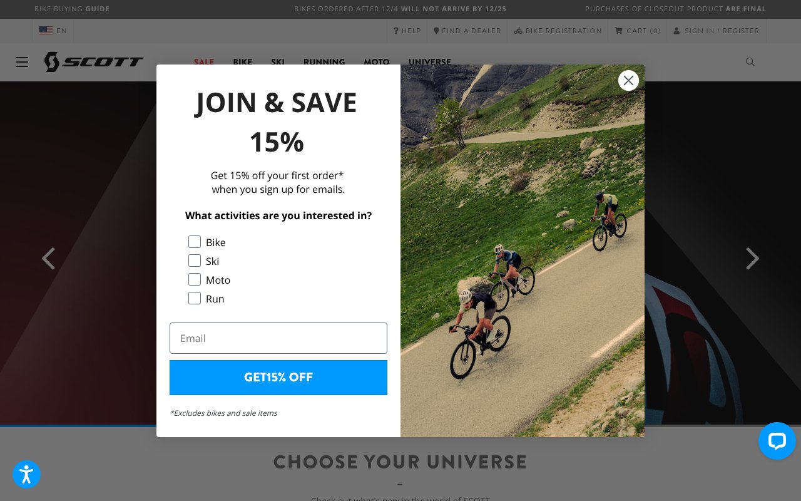Go to previous slide using left arrow

click(48, 259)
